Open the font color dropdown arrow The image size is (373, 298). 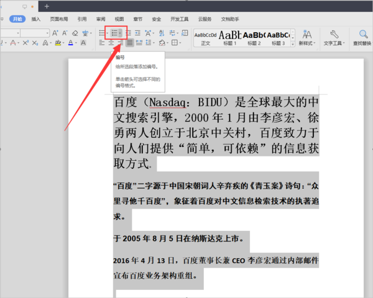76,43
